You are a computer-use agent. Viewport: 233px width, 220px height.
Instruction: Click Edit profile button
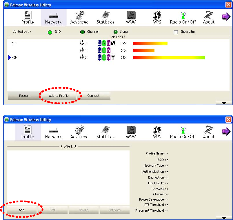(52, 210)
